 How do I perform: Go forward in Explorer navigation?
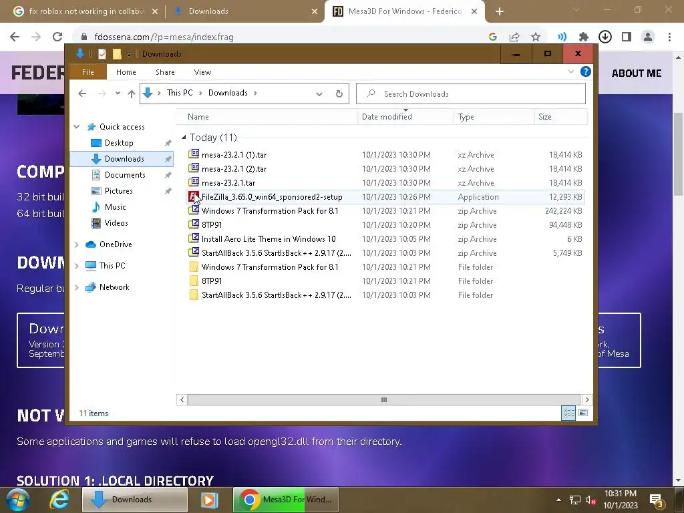[x=102, y=93]
